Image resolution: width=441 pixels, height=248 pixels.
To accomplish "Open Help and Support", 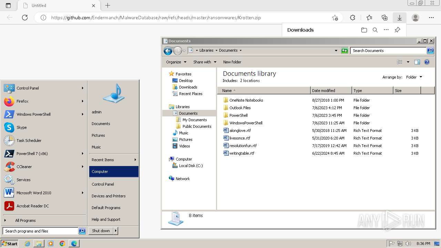I will [114, 219].
